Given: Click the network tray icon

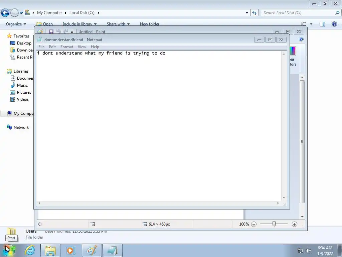Looking at the screenshot, I should (300, 251).
